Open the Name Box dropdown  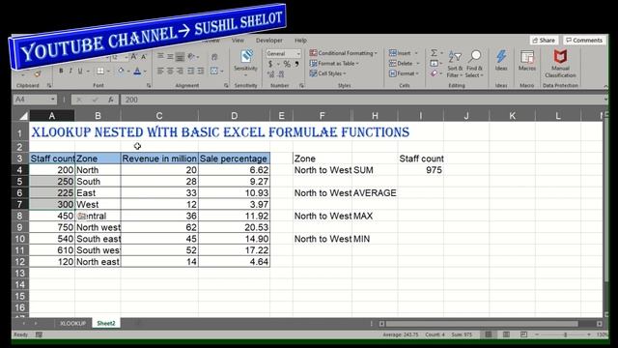tap(53, 100)
